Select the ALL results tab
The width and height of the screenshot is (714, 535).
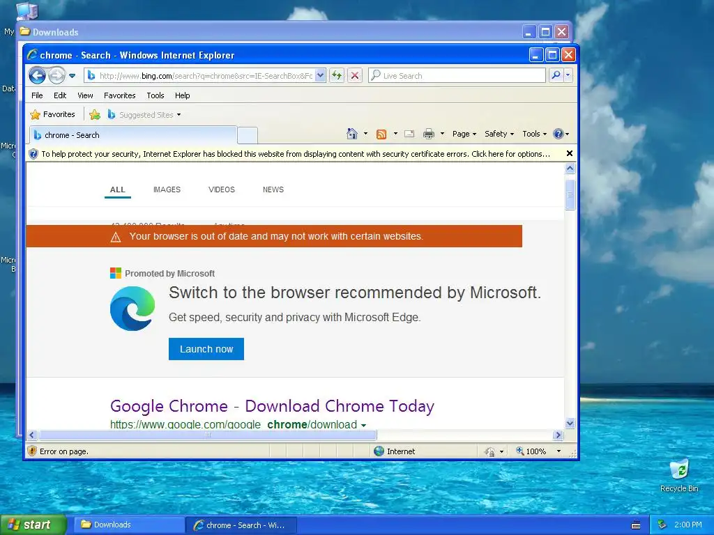click(x=117, y=189)
